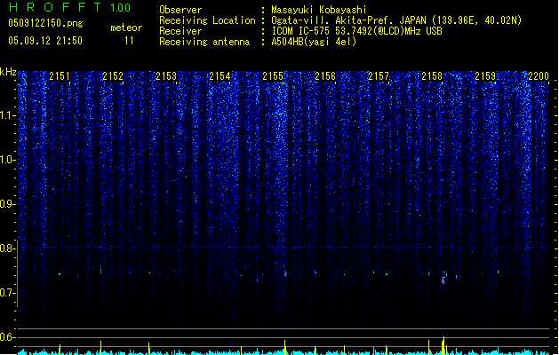Click the 0.7 kHz axis label
Image resolution: width=559 pixels, height=355 pixels.
pyautogui.click(x=8, y=293)
